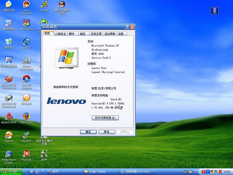Click the floating drop-zone icon on the desktop
Screen dimensions: 233x175
pyautogui.click(x=215, y=11)
